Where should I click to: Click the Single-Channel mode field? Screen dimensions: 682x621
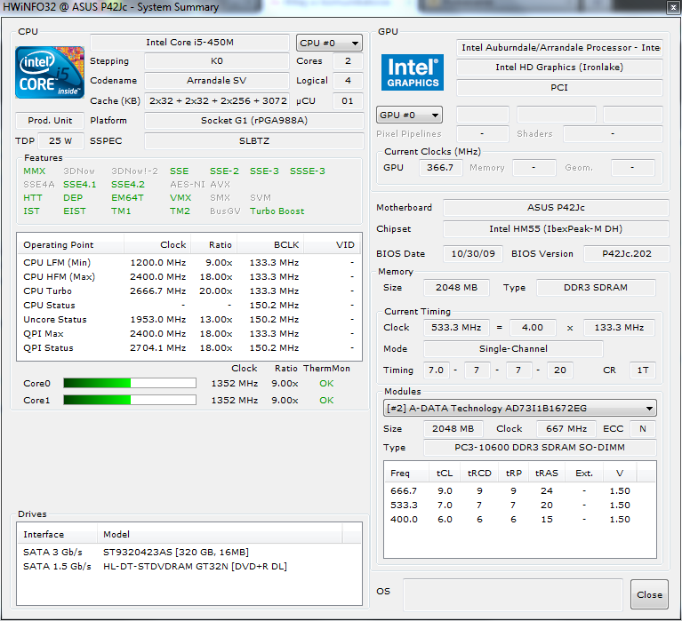[513, 348]
